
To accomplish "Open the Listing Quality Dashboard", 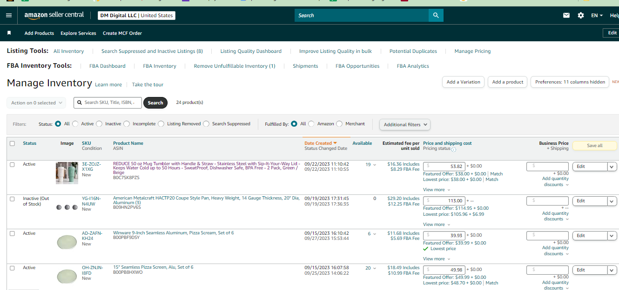I will (251, 51).
